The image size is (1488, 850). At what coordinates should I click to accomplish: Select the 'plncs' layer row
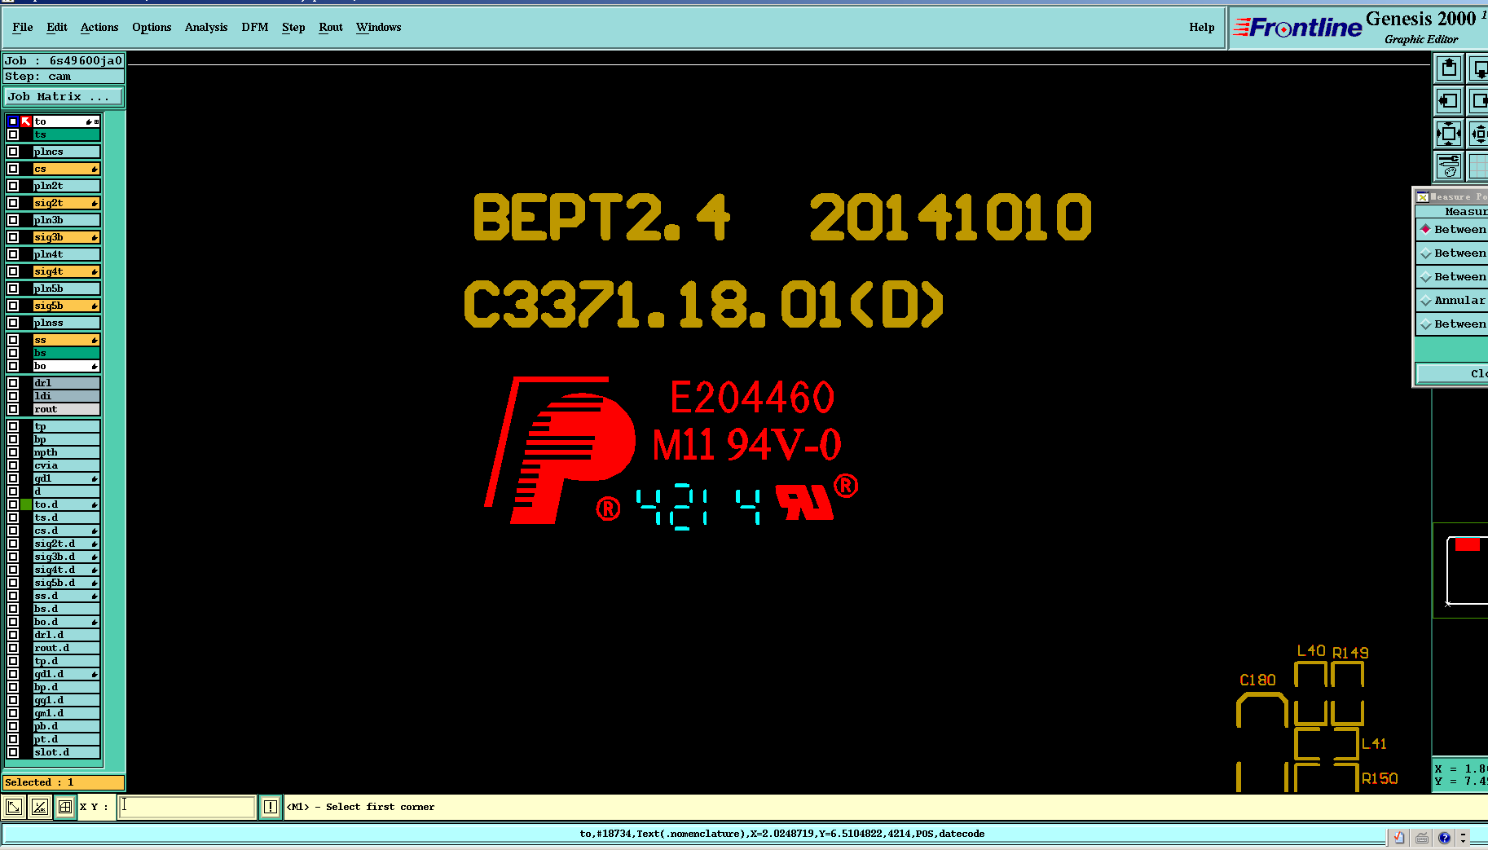pos(66,152)
